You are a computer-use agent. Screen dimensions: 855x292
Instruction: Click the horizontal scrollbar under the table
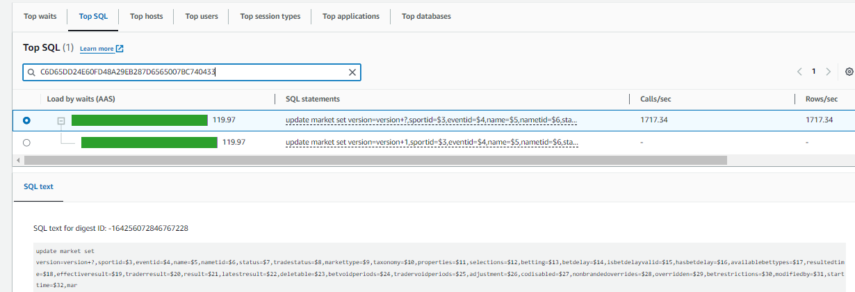click(375, 160)
